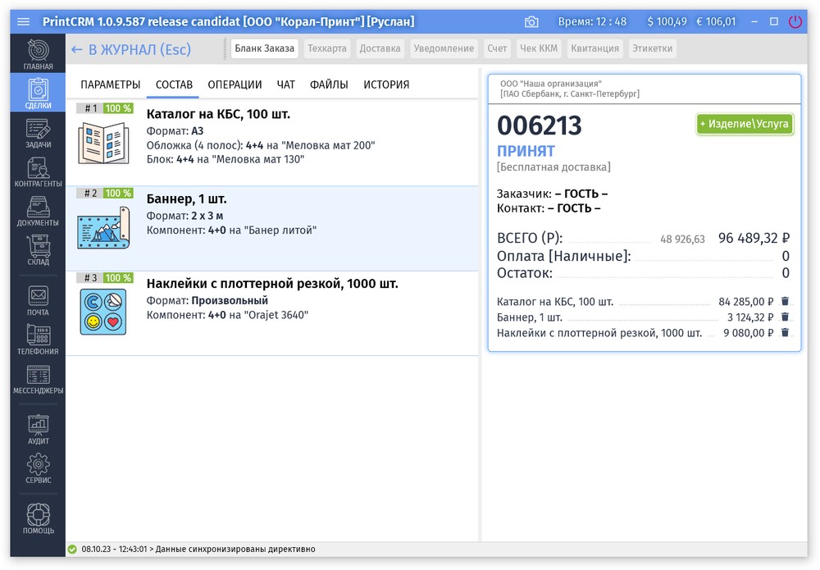
Task: Click the green sync status checkmark icon
Action: pos(72,549)
